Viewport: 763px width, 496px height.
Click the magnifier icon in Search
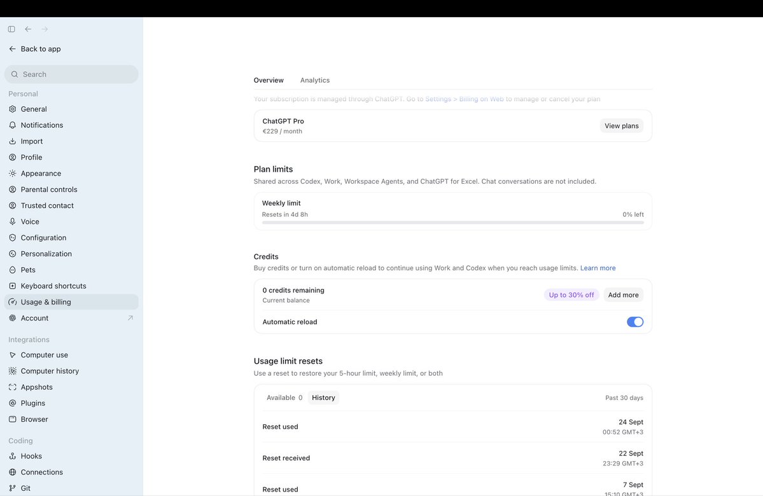click(x=15, y=74)
